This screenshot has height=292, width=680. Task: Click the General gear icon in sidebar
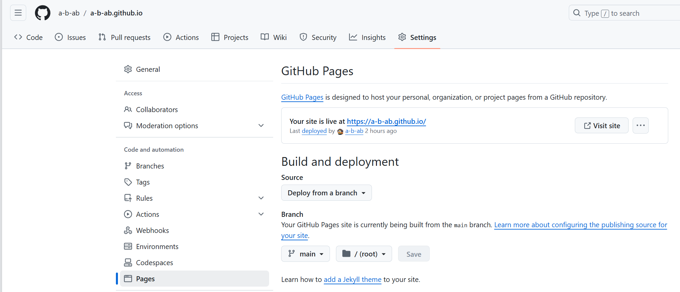coord(128,69)
